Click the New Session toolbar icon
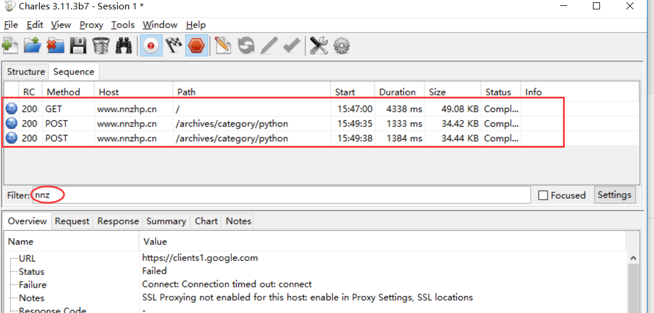Viewport: 654px width, 313px height. click(9, 45)
